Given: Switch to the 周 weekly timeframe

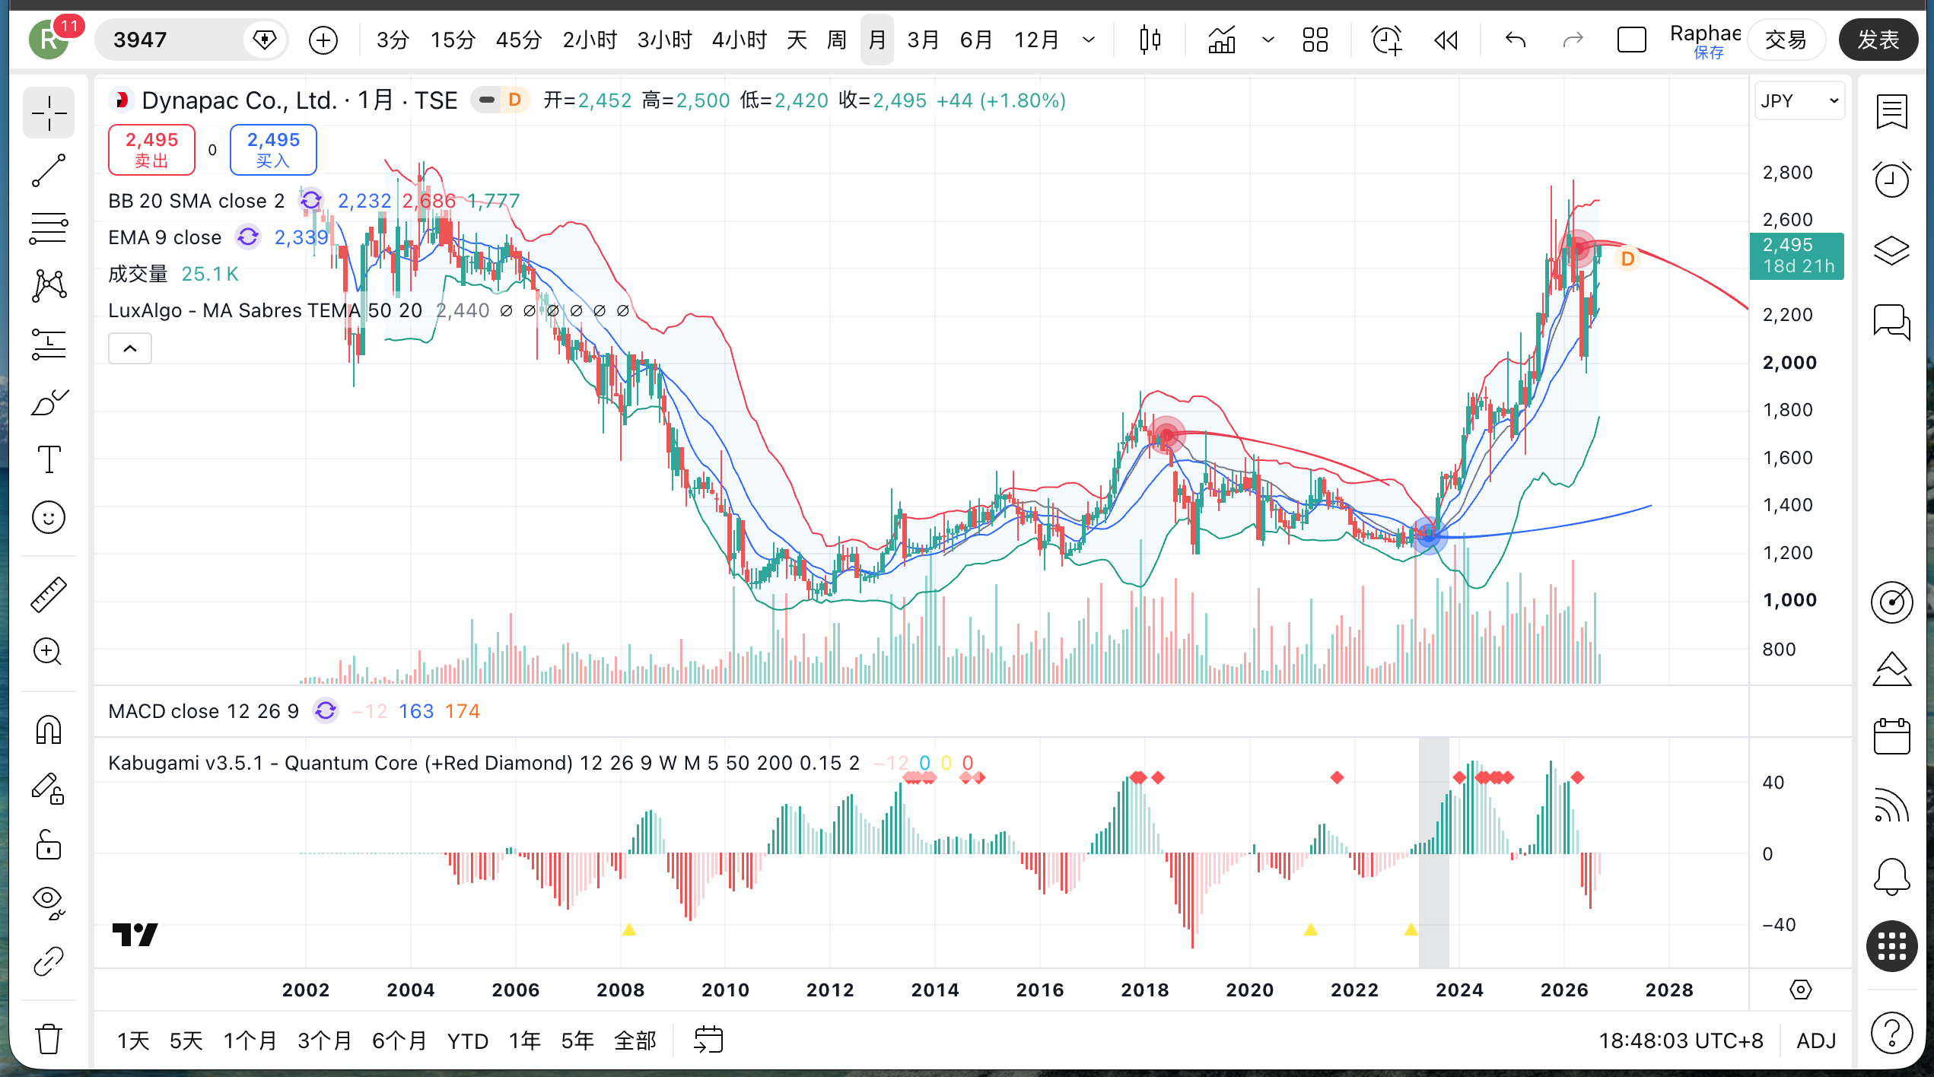Looking at the screenshot, I should 837,40.
